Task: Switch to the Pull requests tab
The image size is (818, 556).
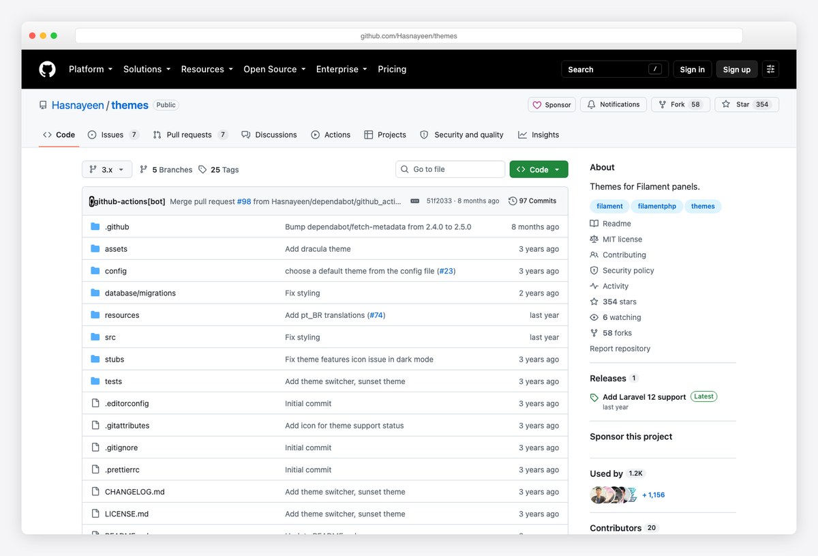Action: (x=190, y=135)
